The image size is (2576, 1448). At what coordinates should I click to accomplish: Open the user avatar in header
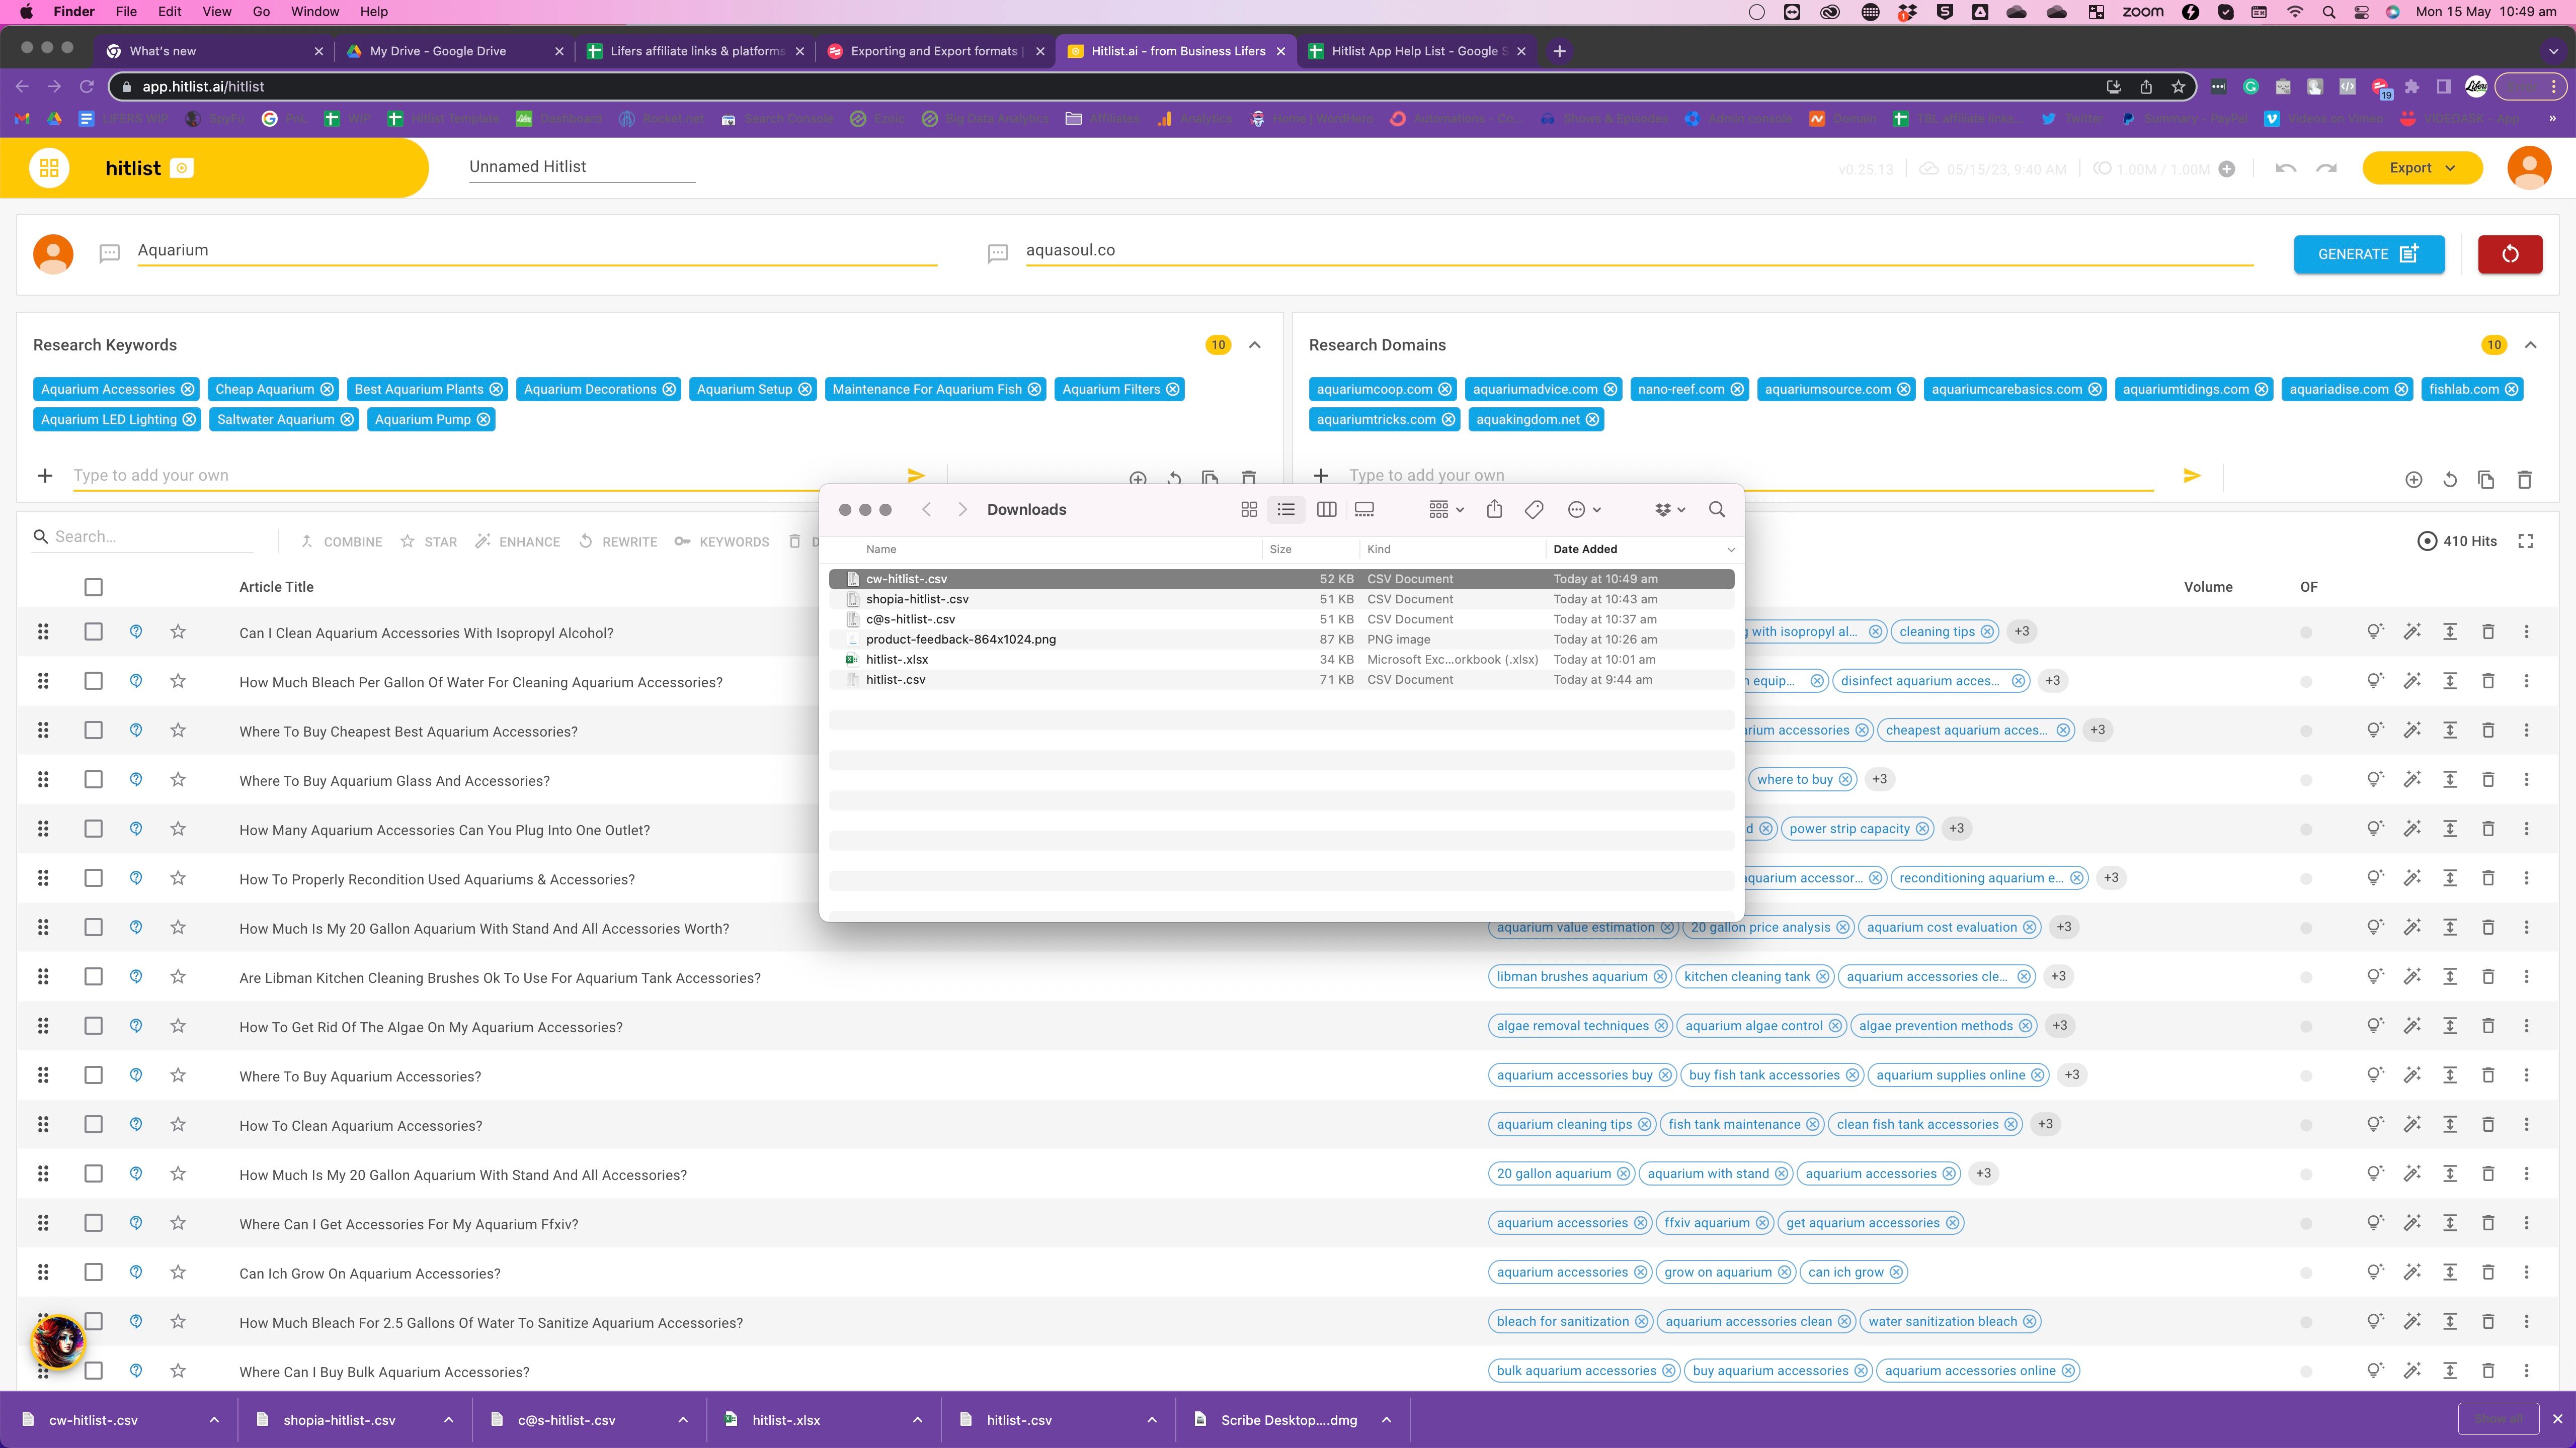coord(2529,168)
